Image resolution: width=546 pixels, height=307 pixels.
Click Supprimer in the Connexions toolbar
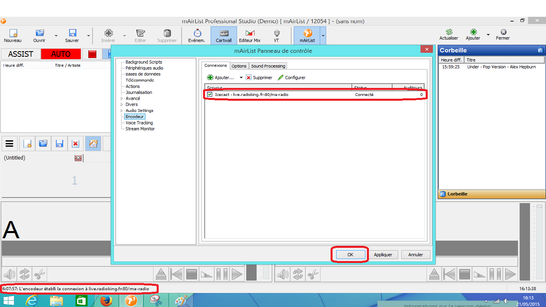259,78
